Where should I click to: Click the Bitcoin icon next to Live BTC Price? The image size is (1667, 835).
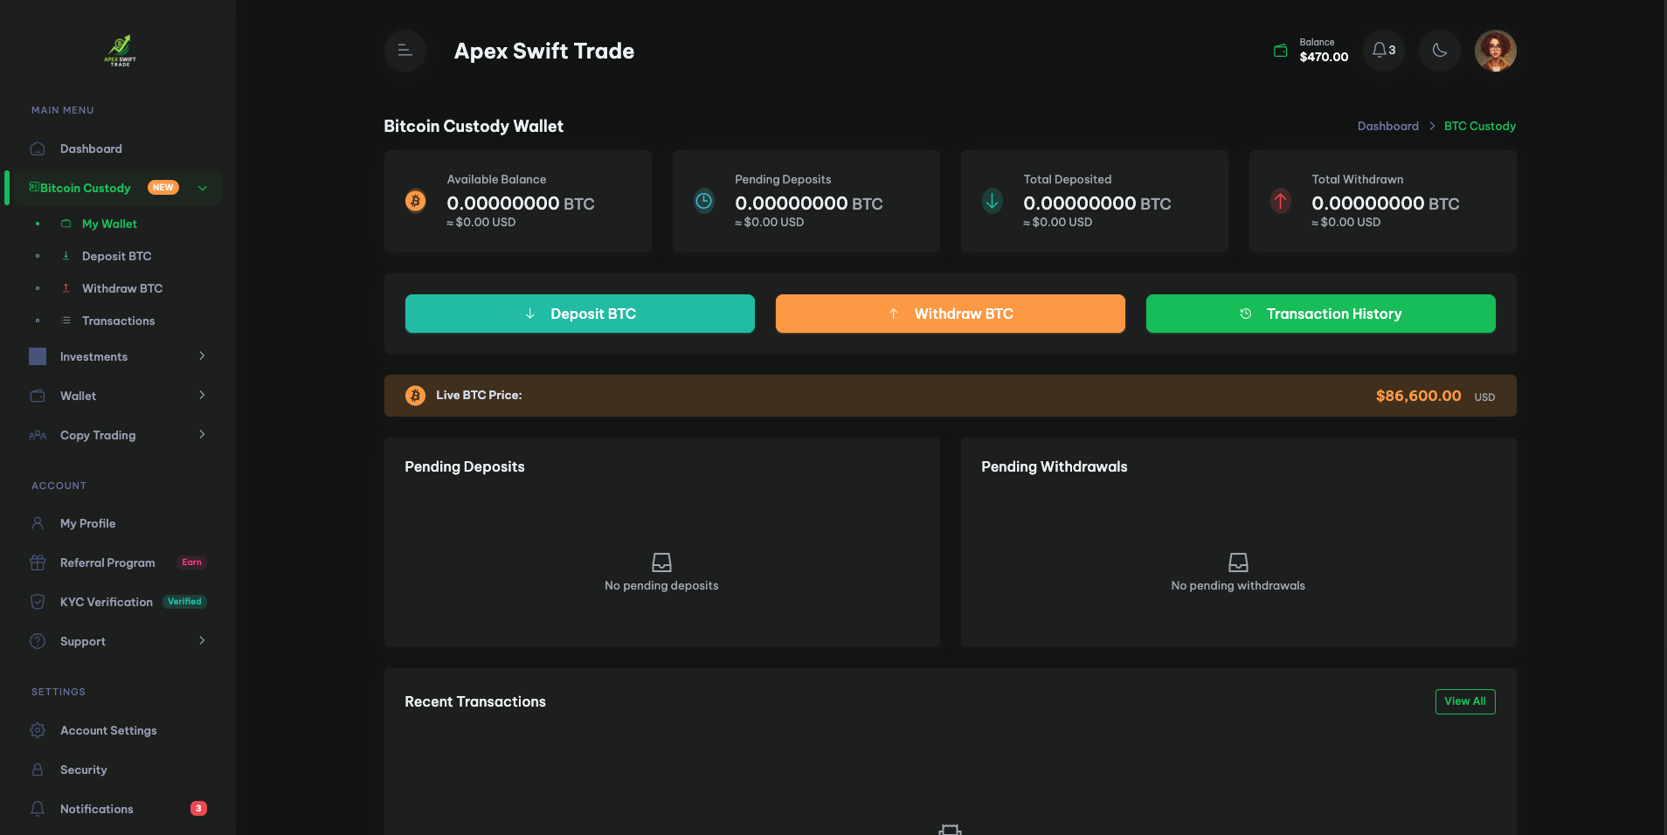pyautogui.click(x=414, y=395)
